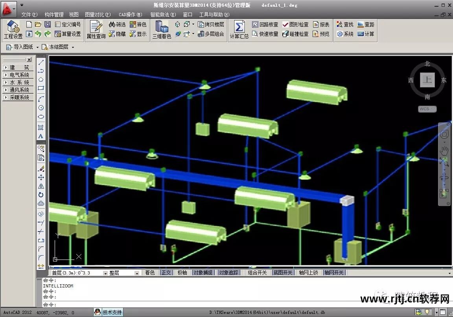Click the lightbulb icon in status bar

coord(427,312)
